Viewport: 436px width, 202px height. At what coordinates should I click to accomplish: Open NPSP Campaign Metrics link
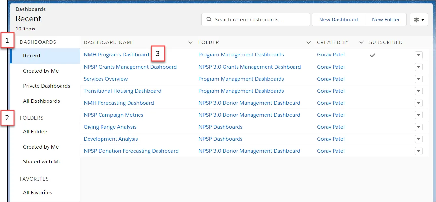coord(113,115)
